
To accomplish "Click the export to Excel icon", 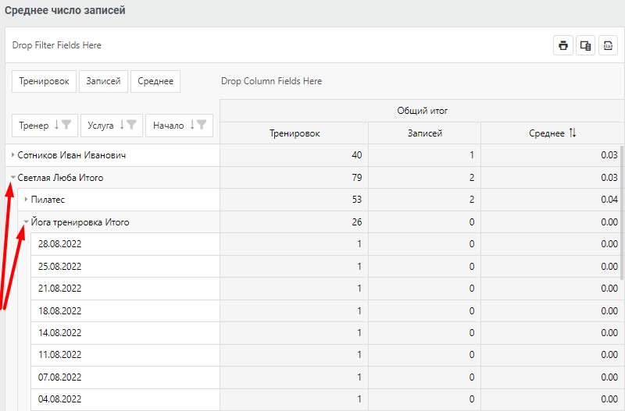I will pos(608,45).
